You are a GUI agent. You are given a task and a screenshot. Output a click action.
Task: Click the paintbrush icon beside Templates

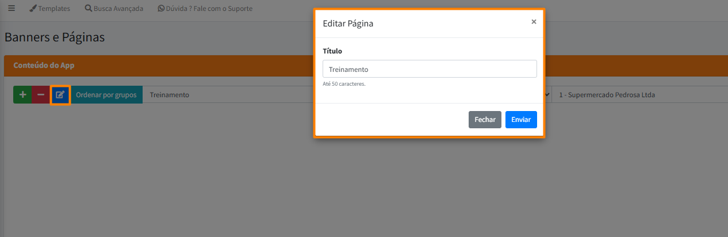33,9
